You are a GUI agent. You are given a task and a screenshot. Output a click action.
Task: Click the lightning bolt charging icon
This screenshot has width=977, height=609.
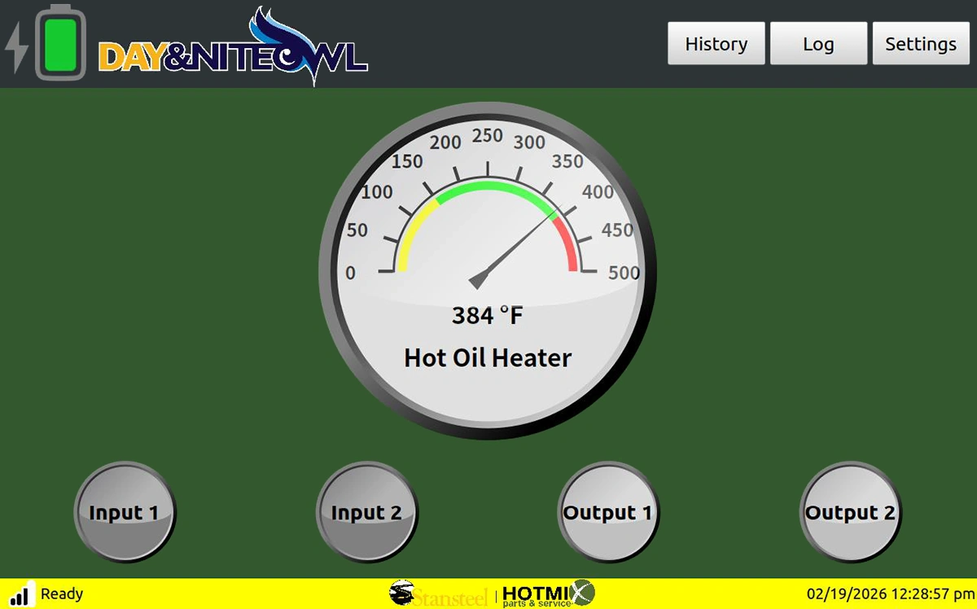[x=17, y=48]
